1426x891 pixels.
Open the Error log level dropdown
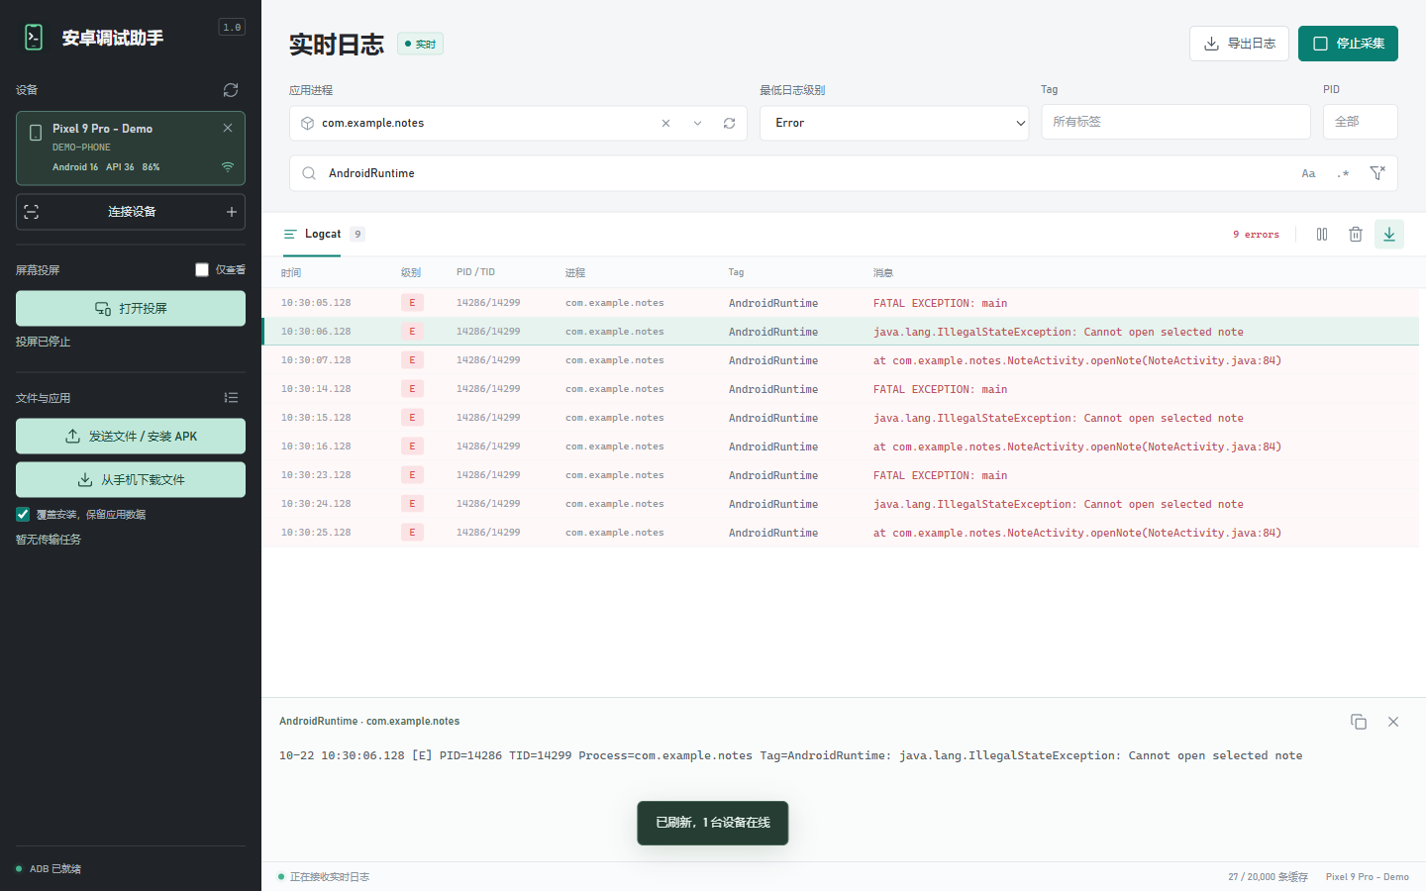point(894,124)
